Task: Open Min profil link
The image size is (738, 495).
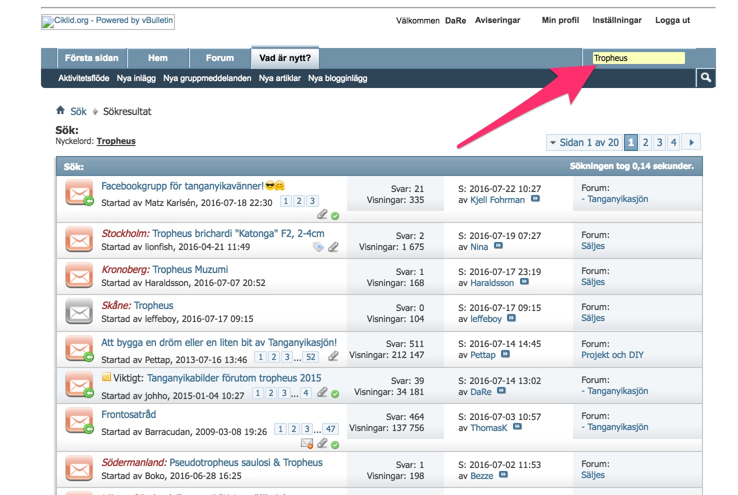Action: point(560,20)
